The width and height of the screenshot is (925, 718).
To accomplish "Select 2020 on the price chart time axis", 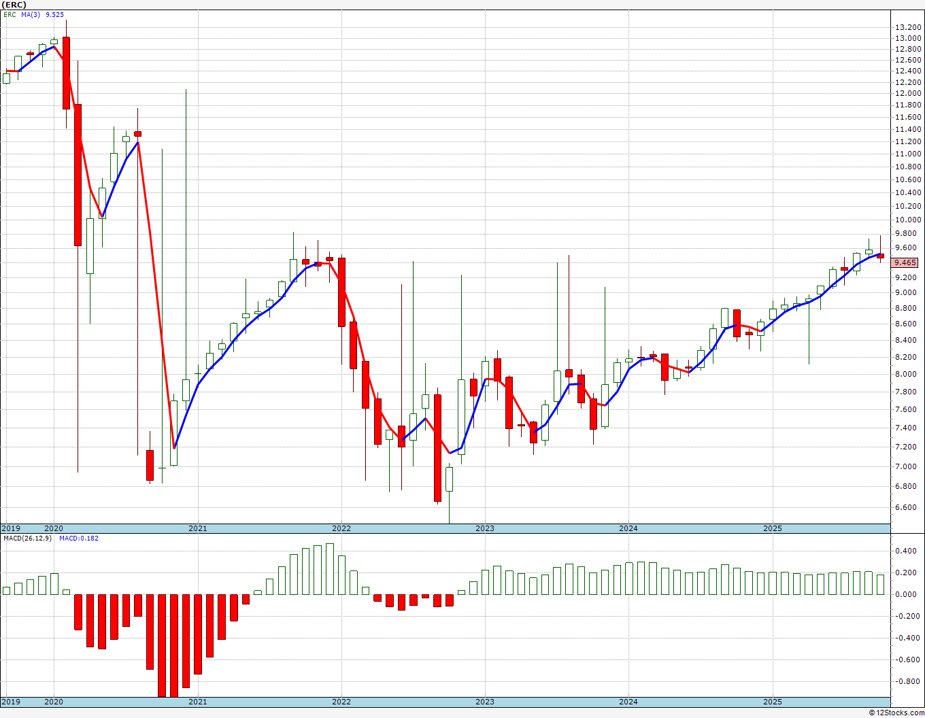I will click(x=54, y=528).
